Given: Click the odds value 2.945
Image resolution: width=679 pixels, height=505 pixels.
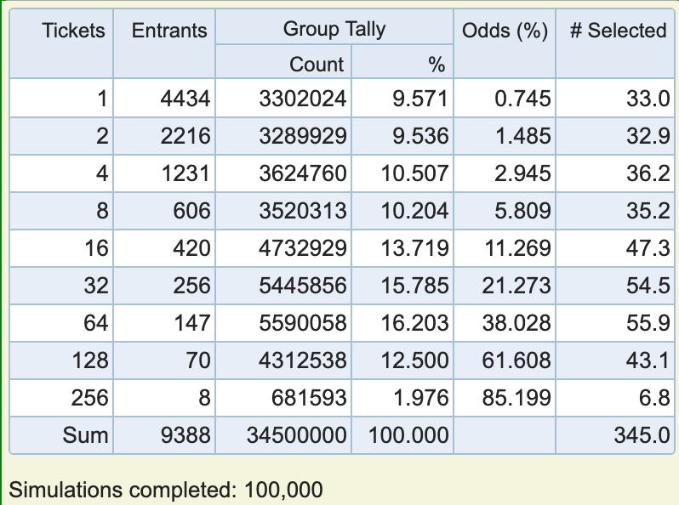Looking at the screenshot, I should click(x=522, y=173).
